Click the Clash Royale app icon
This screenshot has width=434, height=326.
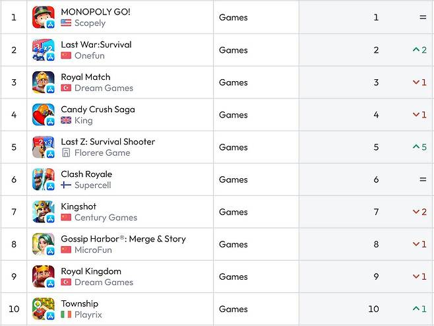44,179
